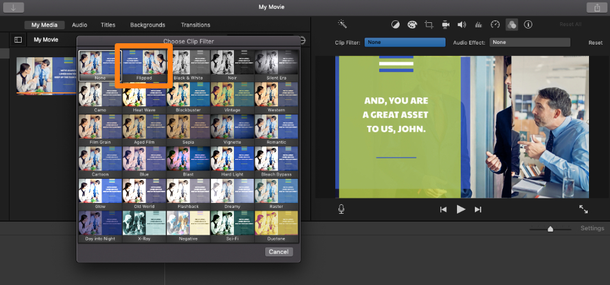Screen dimensions: 610x285
Task: Open the speed gauge icon
Action: pos(495,25)
